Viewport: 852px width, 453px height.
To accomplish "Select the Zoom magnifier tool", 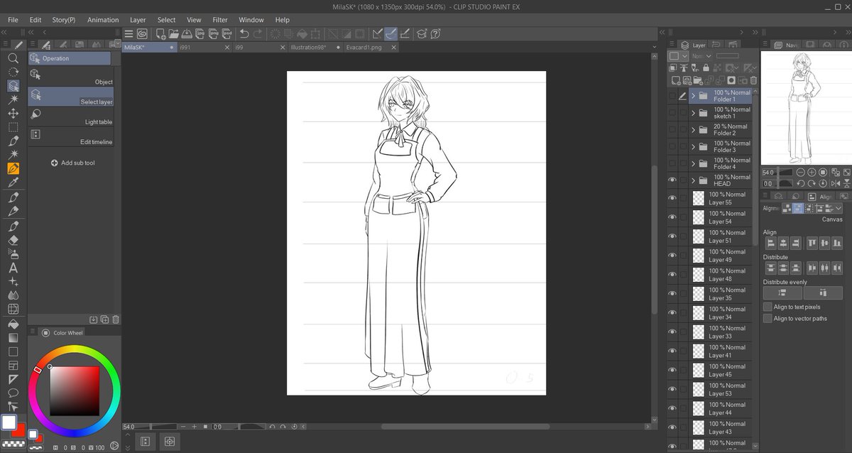I will click(x=13, y=58).
